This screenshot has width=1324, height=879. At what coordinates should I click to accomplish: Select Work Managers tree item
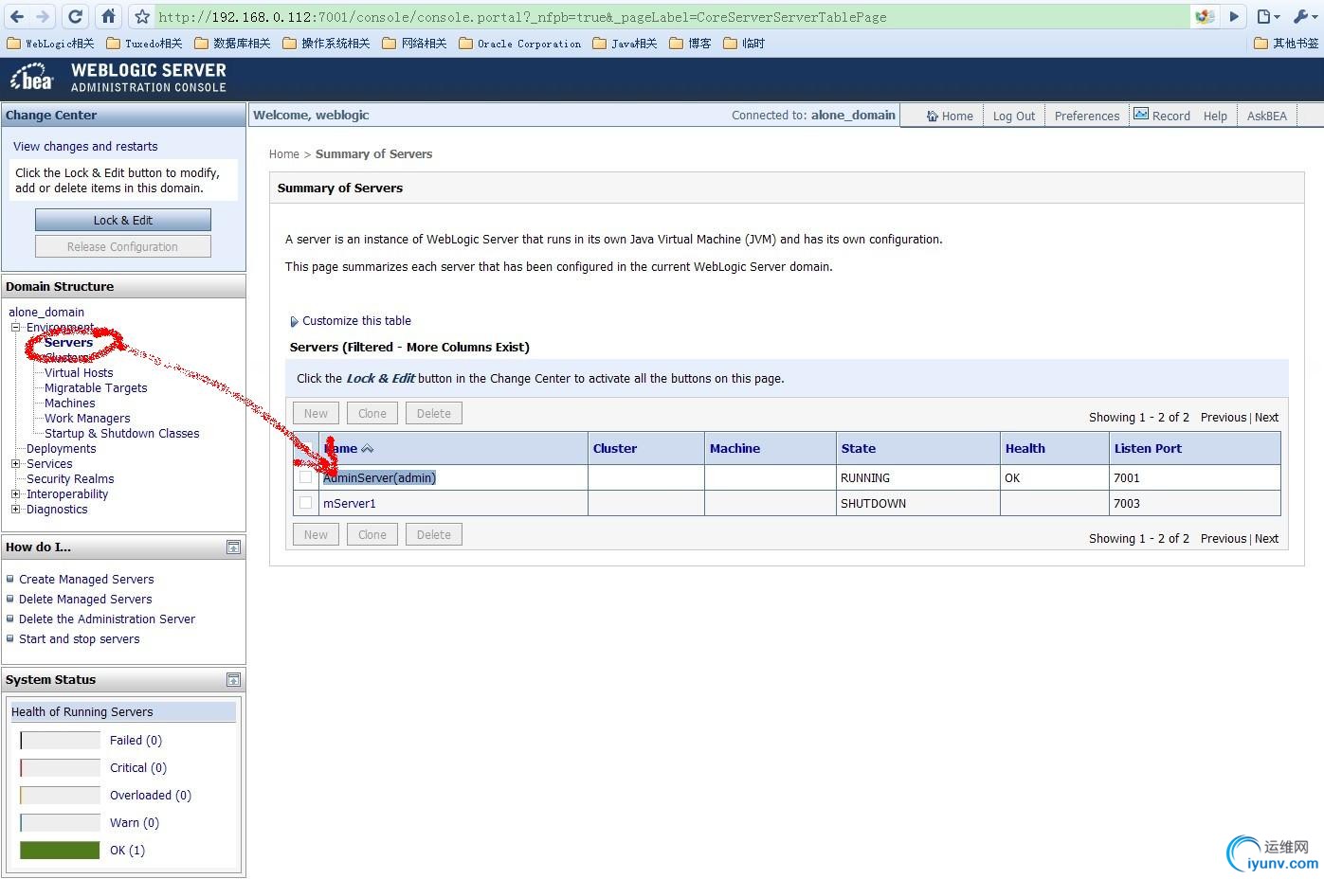[87, 419]
